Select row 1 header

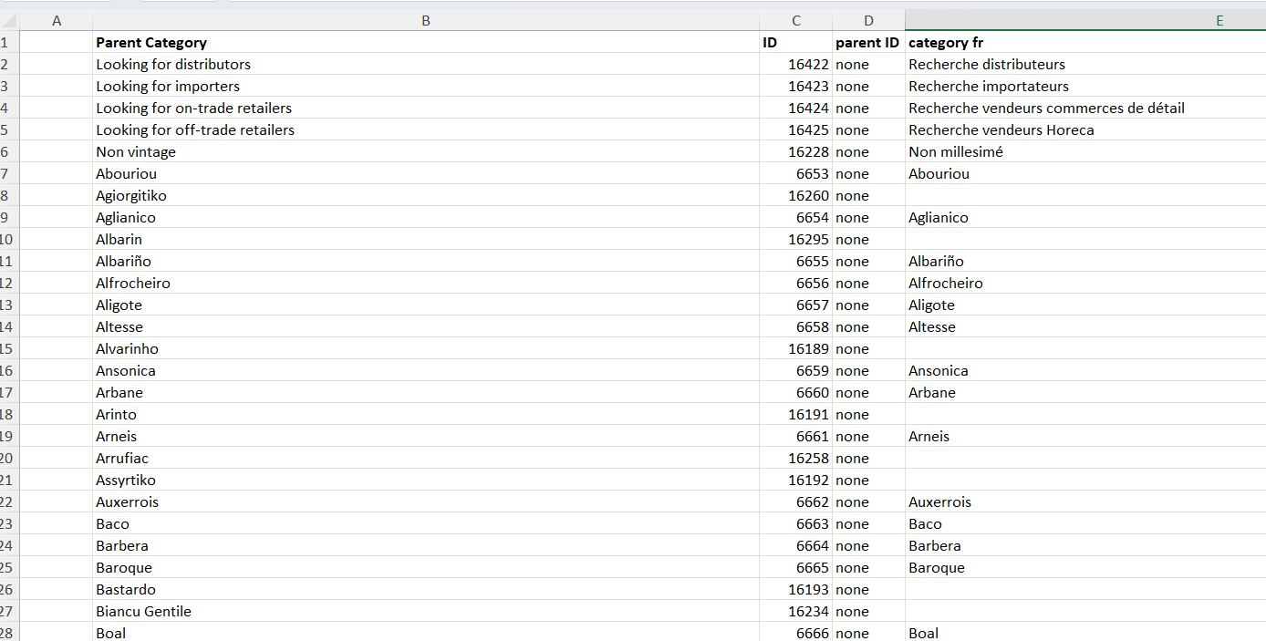tap(7, 42)
